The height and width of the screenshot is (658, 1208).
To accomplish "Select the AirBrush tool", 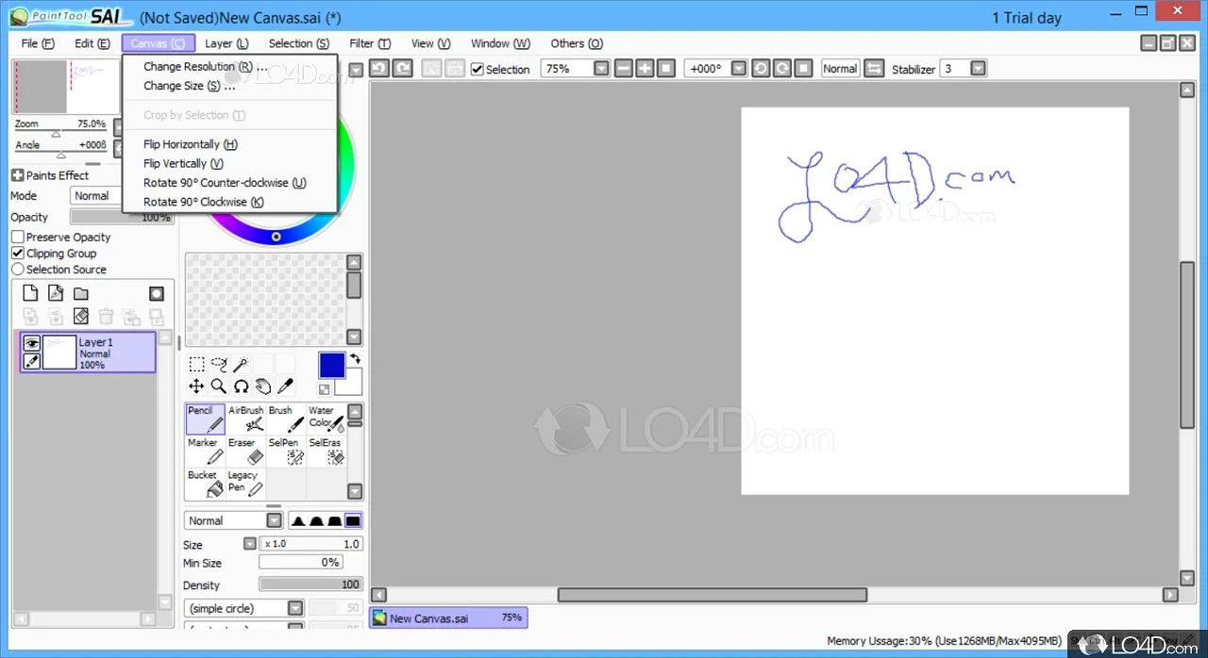I will (246, 419).
